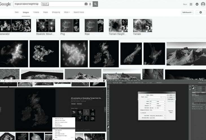
Task: Click the settings gear button
Action: [x=200, y=12]
